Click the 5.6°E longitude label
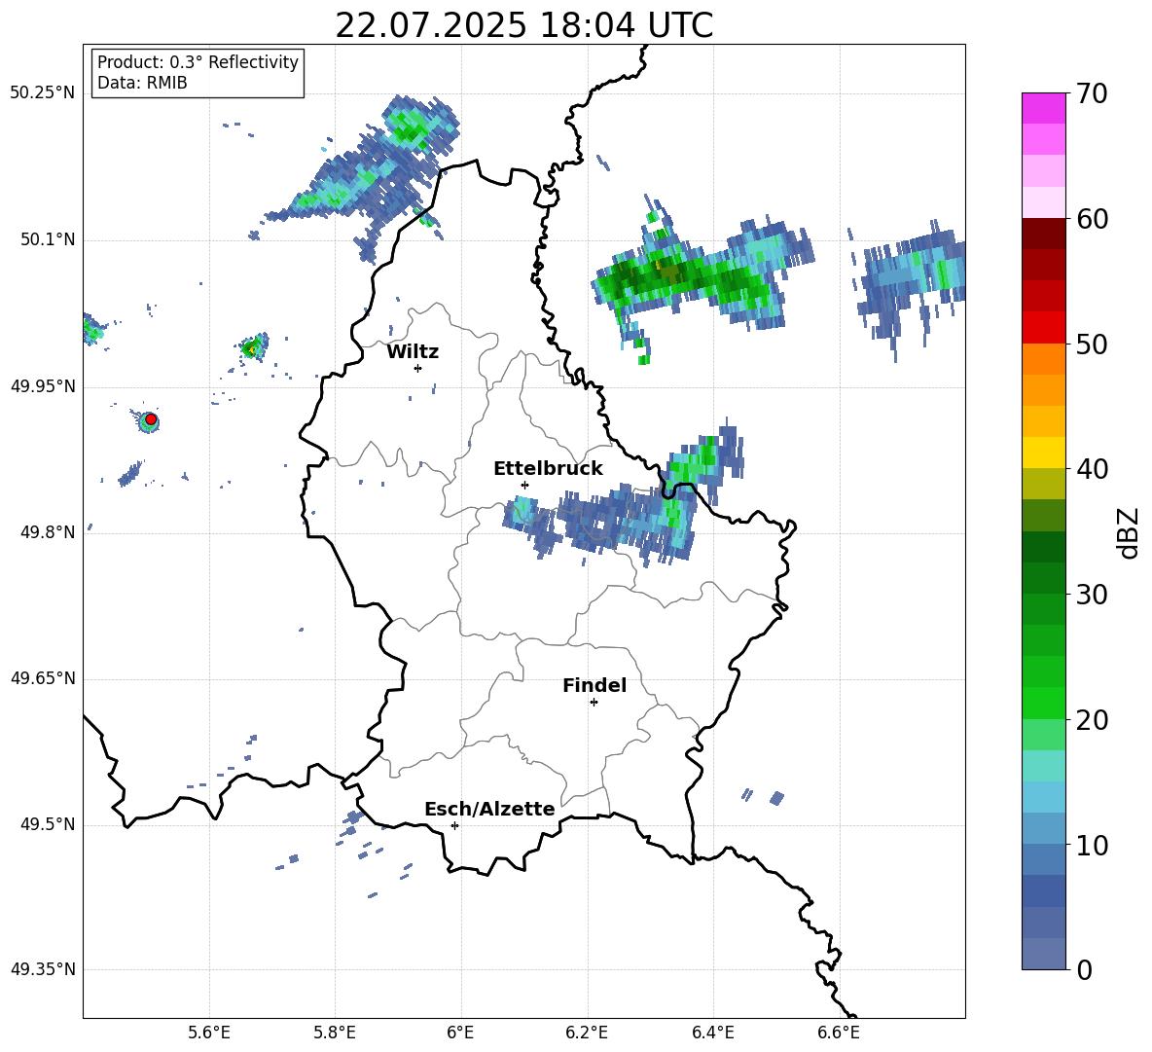Image resolution: width=1152 pixels, height=1052 pixels. tap(209, 1033)
